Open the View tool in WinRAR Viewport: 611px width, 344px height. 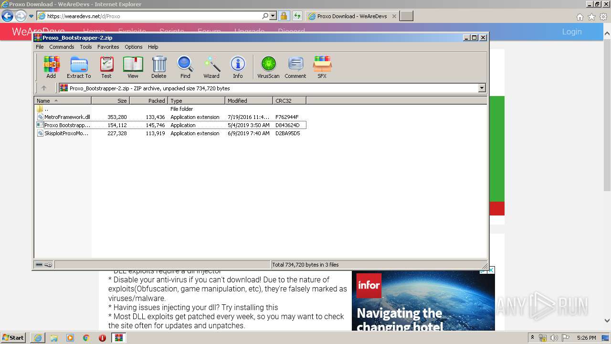point(133,67)
